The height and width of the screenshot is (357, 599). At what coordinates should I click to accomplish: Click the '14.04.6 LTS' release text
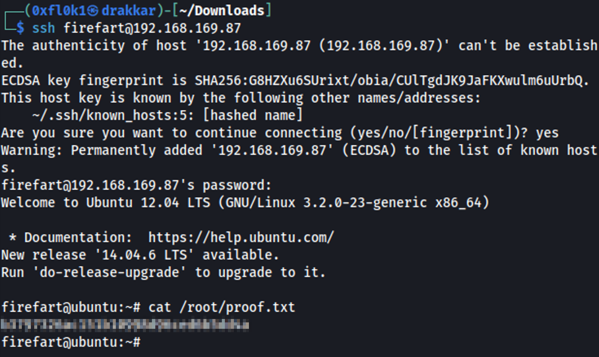(x=144, y=255)
